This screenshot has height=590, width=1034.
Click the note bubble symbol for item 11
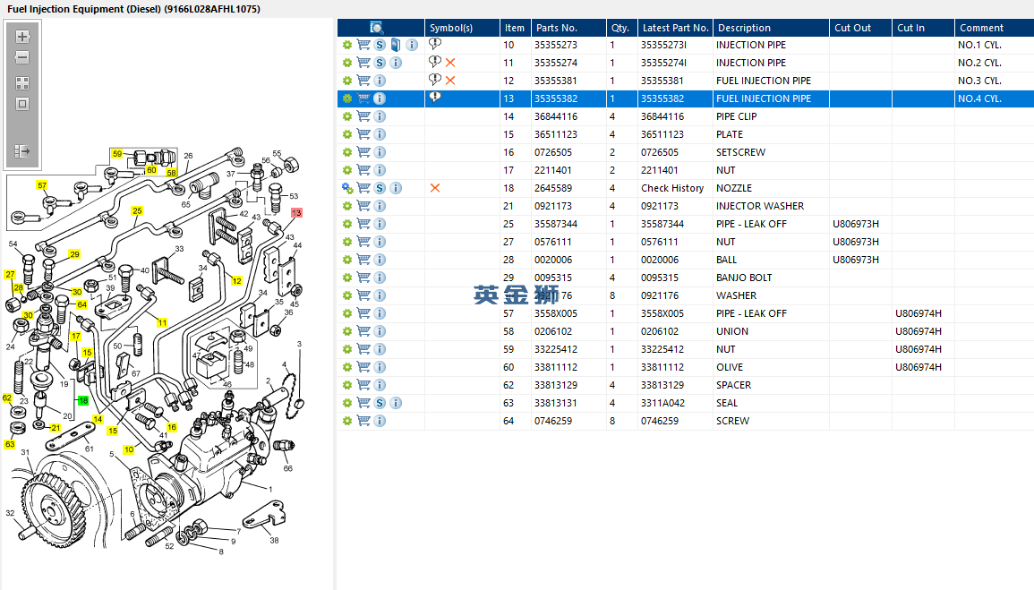434,62
